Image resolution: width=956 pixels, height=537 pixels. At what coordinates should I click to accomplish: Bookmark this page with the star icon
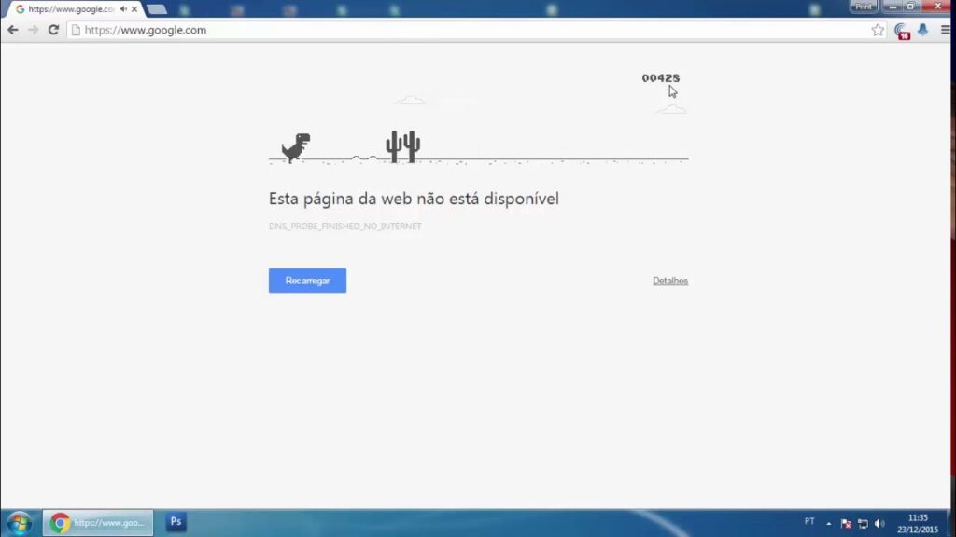pyautogui.click(x=878, y=30)
